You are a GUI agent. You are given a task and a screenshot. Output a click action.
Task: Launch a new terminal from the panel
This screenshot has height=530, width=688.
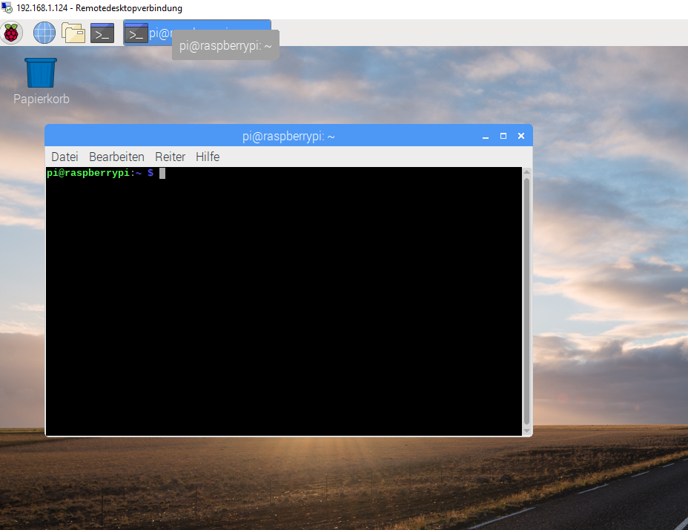(x=102, y=33)
